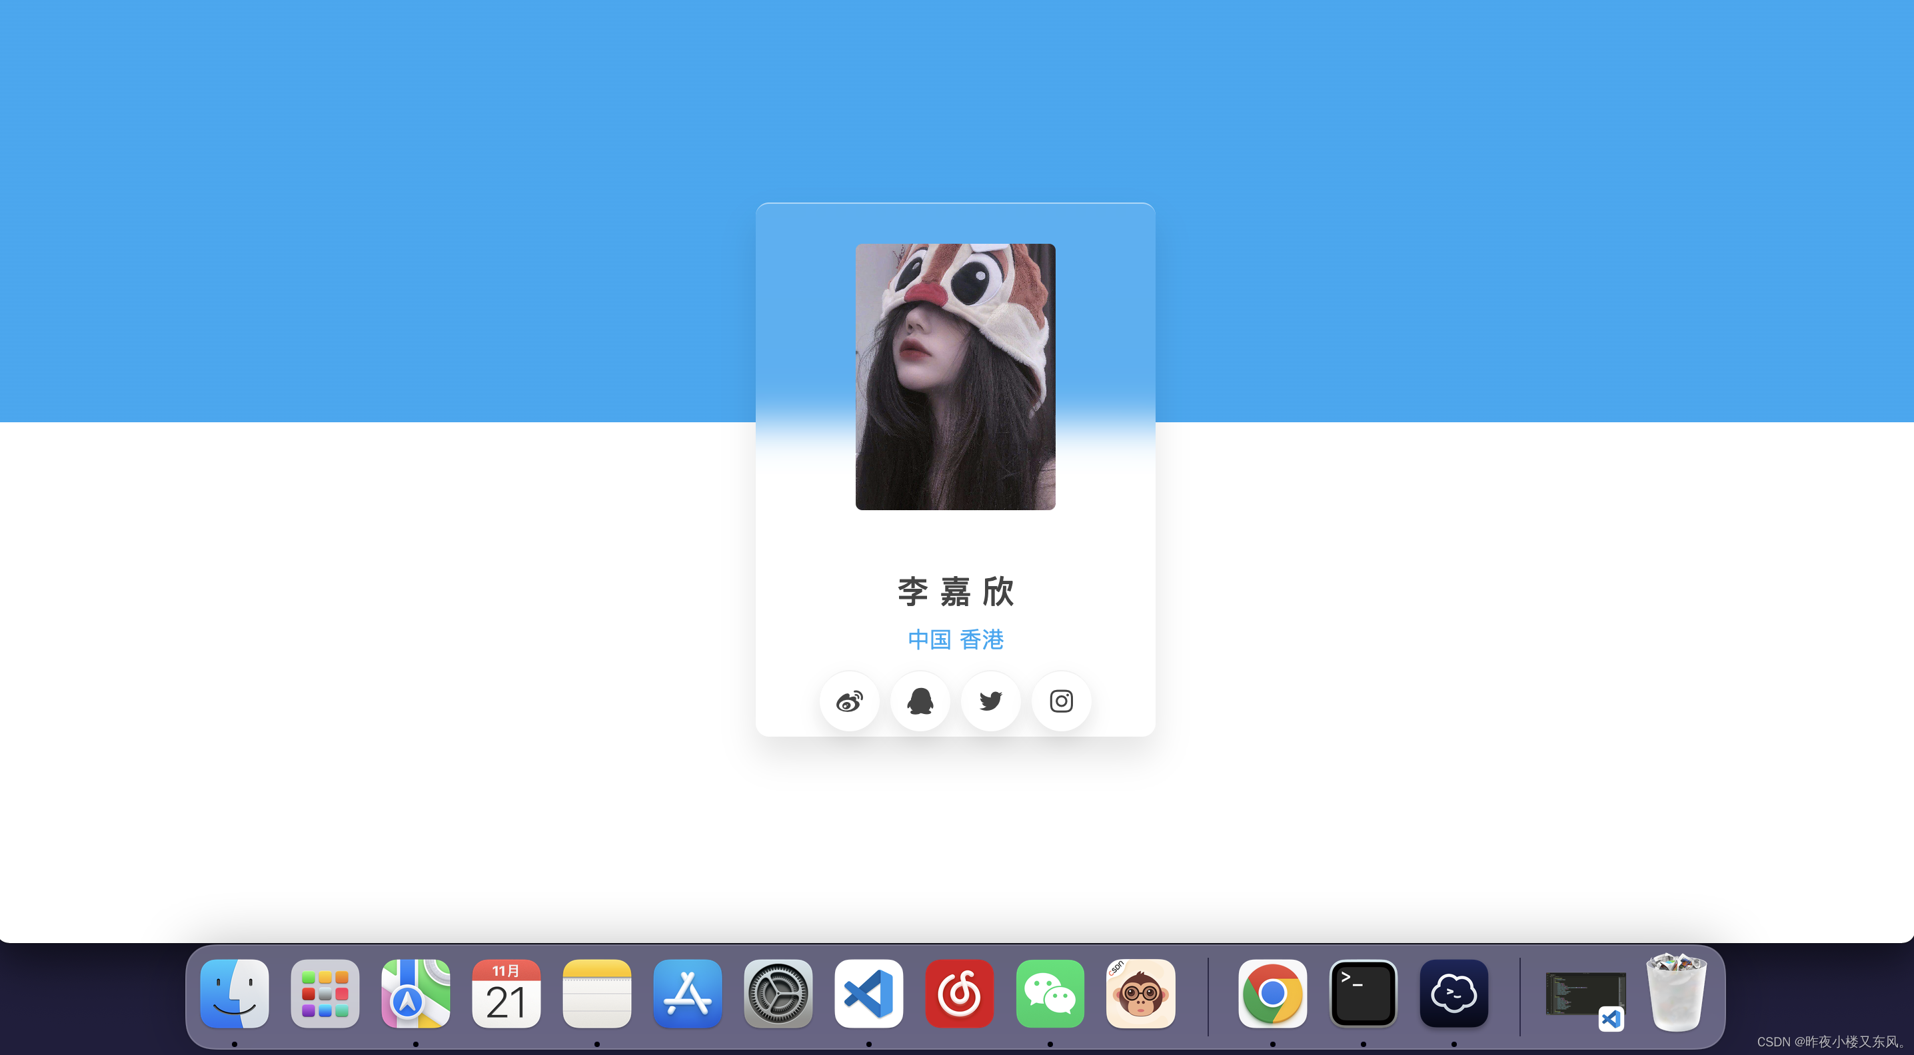
Task: Launch the App Store from the Dock
Action: (x=688, y=993)
